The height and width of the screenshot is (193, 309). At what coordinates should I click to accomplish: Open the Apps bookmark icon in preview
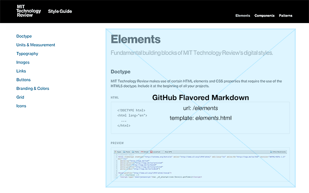115,152
